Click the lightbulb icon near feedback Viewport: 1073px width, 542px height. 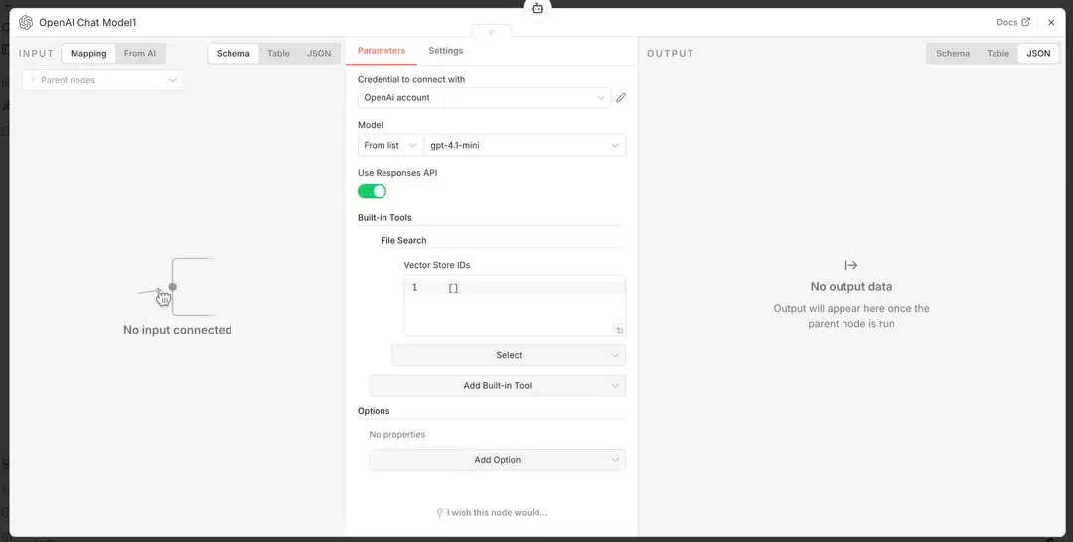pyautogui.click(x=439, y=512)
